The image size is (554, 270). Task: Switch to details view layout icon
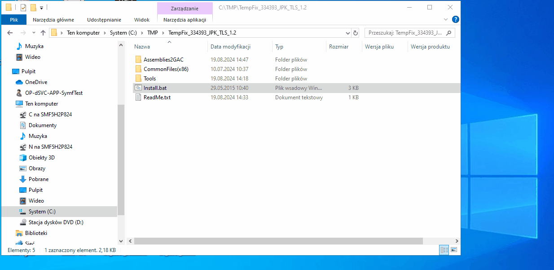[x=444, y=249]
